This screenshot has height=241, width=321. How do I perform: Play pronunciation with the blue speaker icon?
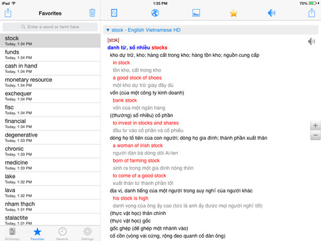click(272, 13)
